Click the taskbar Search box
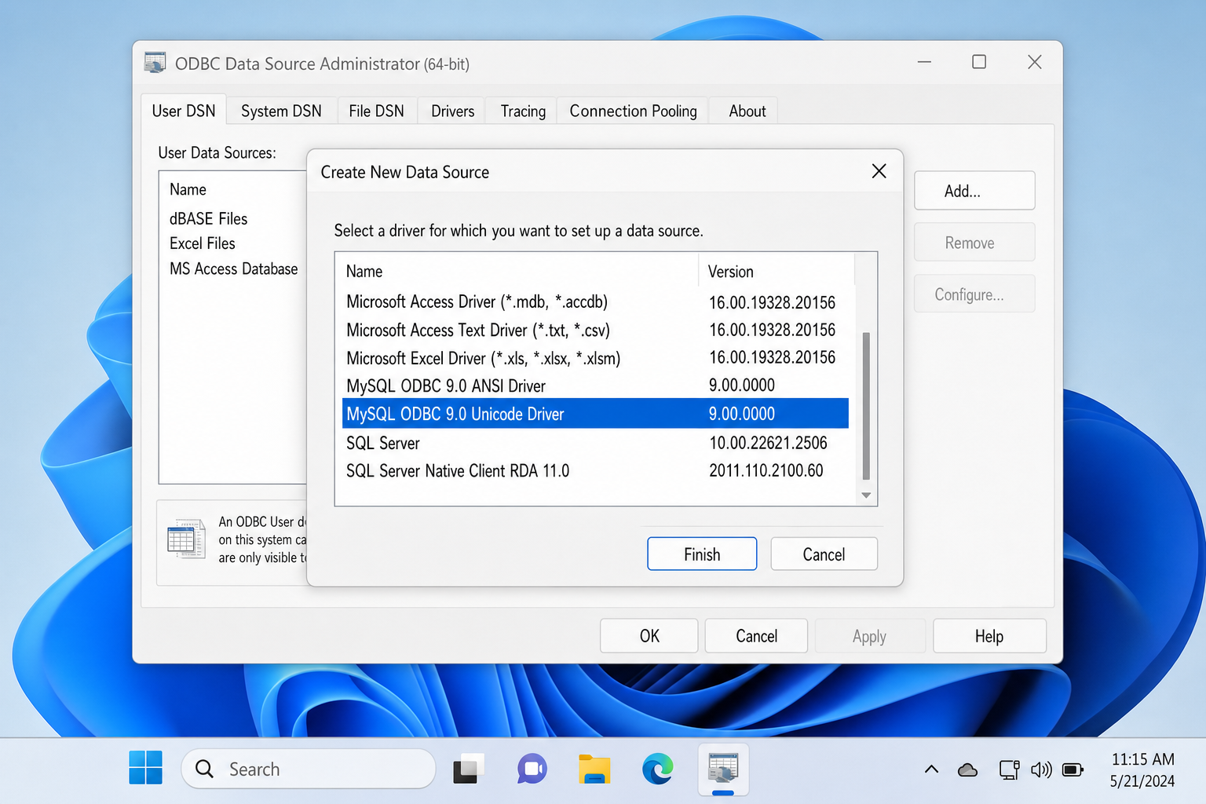Viewport: 1206px width, 804px height. click(x=309, y=769)
